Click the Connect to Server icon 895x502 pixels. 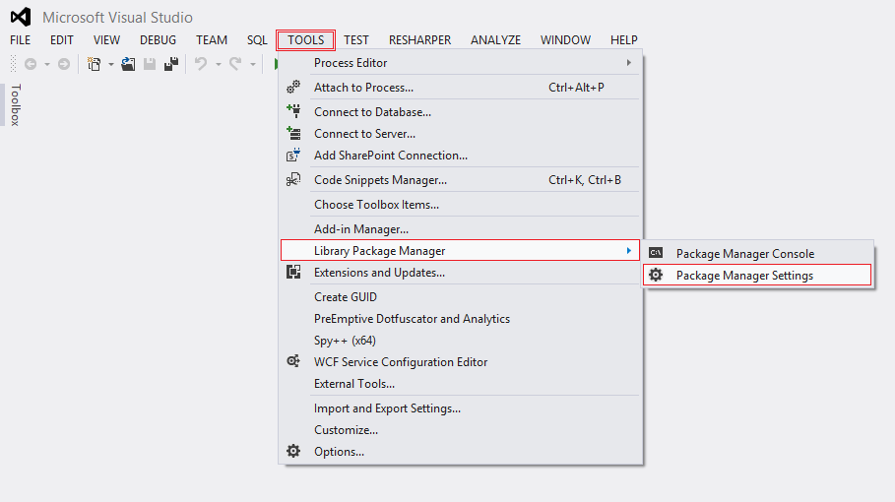[x=293, y=133]
